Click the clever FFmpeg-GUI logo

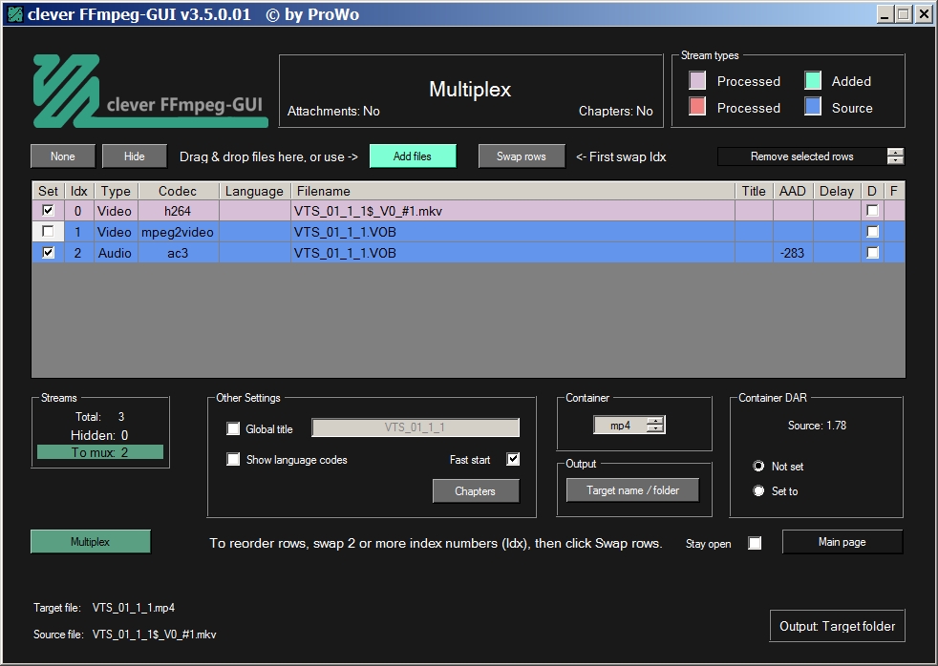pyautogui.click(x=150, y=92)
